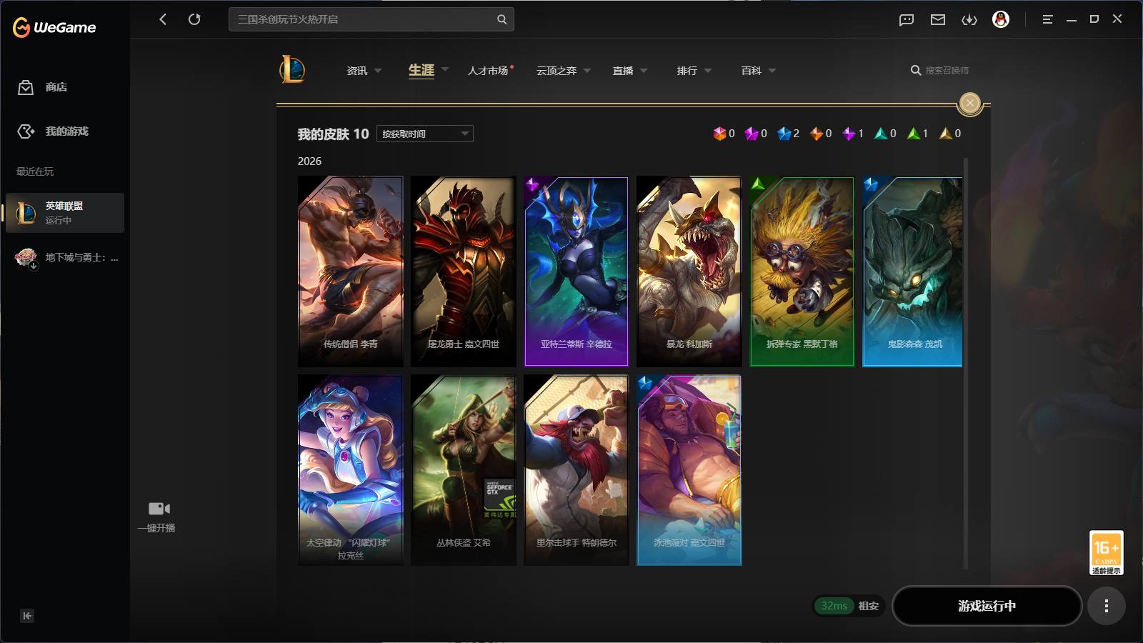
Task: Go to 我的游戏 in sidebar
Action: click(53, 131)
